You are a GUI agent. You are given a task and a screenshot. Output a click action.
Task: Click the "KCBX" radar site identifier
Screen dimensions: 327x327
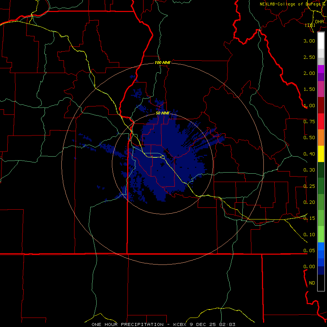179,324
